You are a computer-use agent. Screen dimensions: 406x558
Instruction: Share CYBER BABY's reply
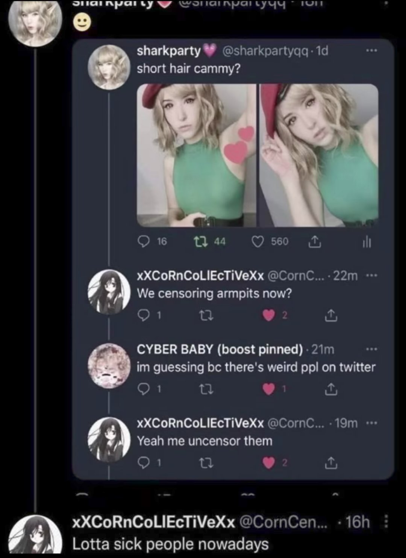click(x=331, y=390)
